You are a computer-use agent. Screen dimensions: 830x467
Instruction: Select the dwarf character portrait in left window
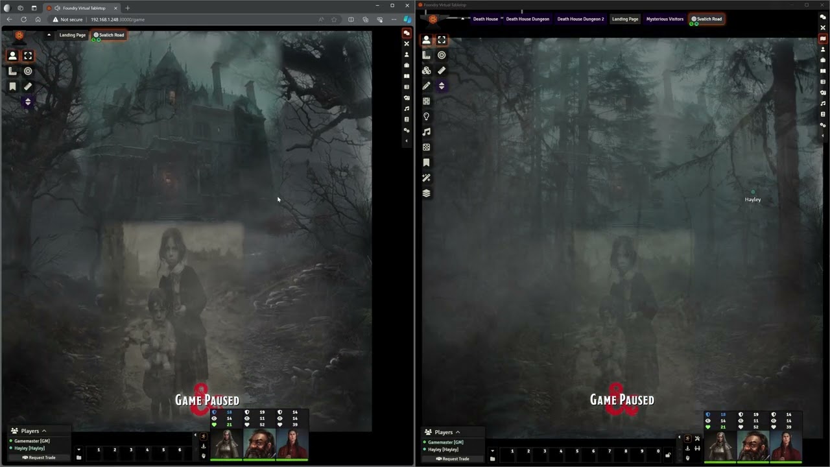tap(259, 444)
